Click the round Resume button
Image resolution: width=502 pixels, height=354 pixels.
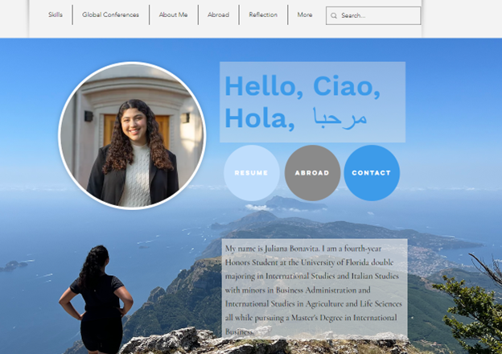point(252,173)
